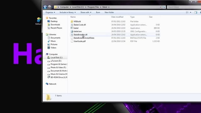Click Local Disk (C:) in breadcrumb

point(78,7)
